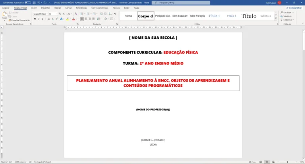Open Fonte dialog launcher
The width and height of the screenshot is (305, 164).
coord(78,24)
